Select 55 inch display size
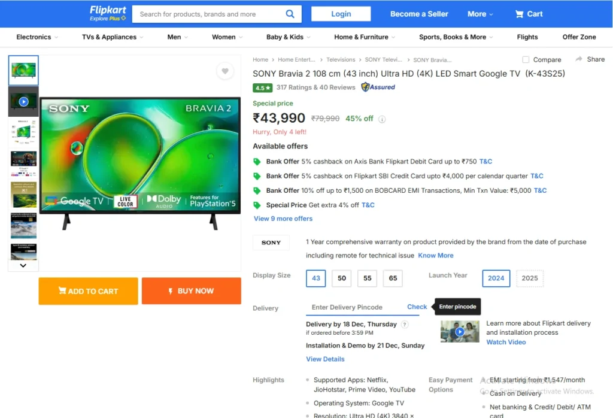613x418 pixels. coord(367,278)
